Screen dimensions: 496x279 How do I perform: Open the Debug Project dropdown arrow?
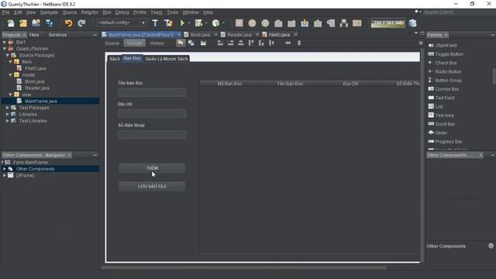tap(206, 23)
